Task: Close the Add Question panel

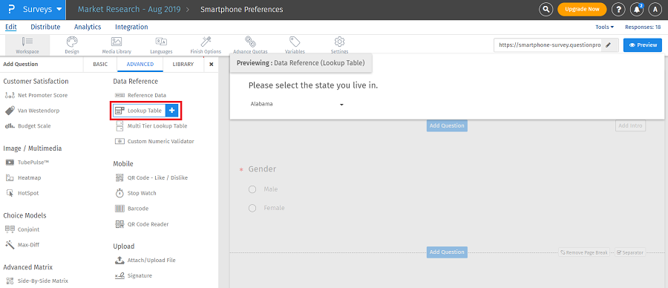Action: click(212, 65)
